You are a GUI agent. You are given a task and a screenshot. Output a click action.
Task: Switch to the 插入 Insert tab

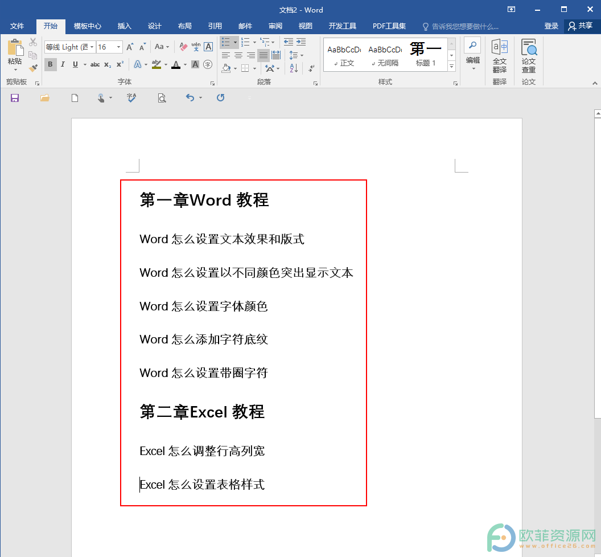point(124,26)
